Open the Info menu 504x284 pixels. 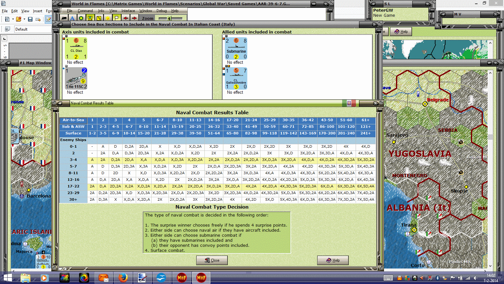click(x=101, y=11)
